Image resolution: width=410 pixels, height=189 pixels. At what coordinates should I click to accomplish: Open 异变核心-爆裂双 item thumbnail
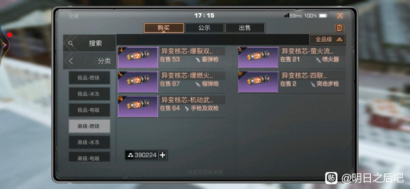(x=138, y=57)
